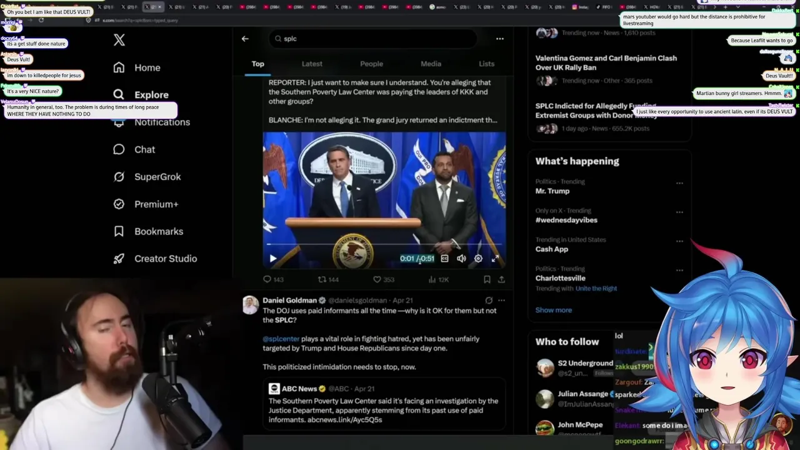Toggle video captions
The image size is (800, 450).
444,258
